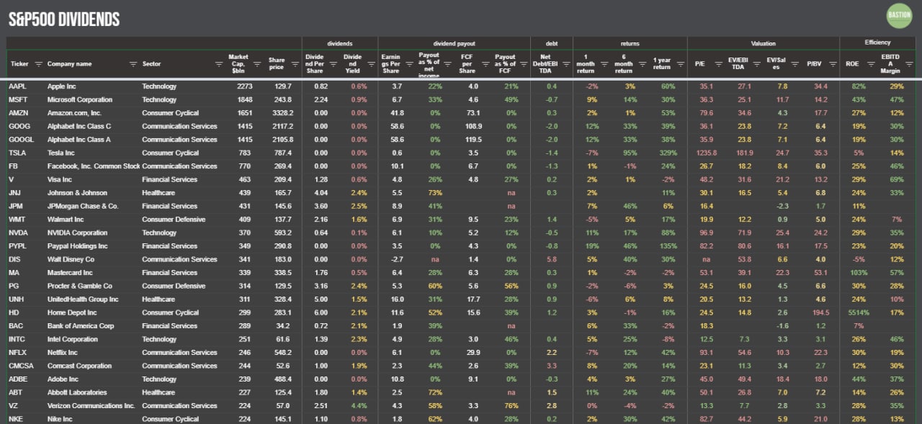Select the Valuation group header
This screenshot has width=922, height=424.
point(764,43)
